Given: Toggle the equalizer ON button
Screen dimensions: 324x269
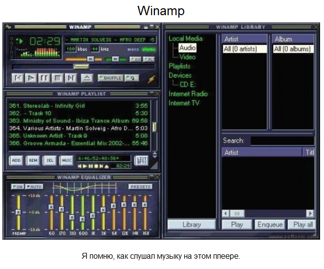Looking at the screenshot, I should pos(18,187).
